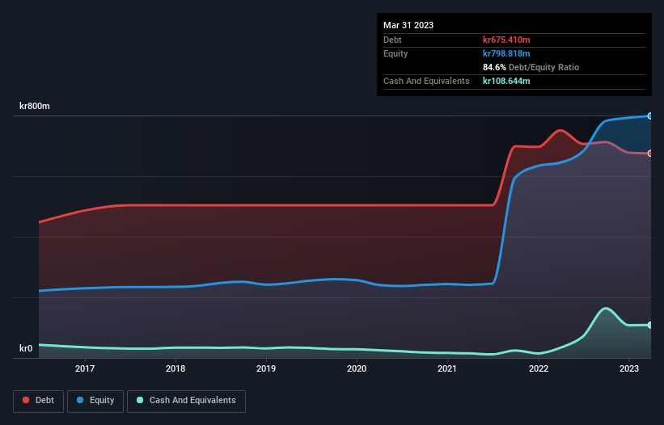
Task: Click the Equity label in the tooltip
Action: tap(395, 53)
